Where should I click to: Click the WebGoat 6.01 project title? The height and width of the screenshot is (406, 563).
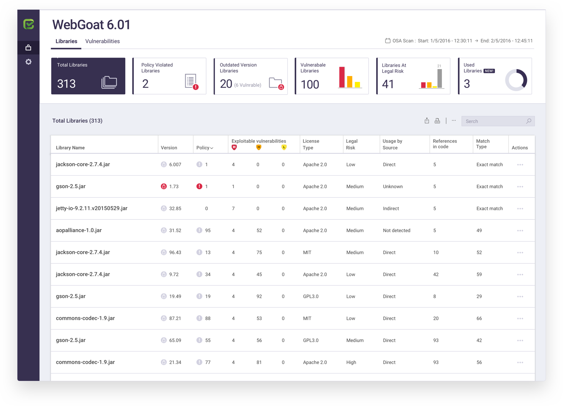(x=91, y=24)
